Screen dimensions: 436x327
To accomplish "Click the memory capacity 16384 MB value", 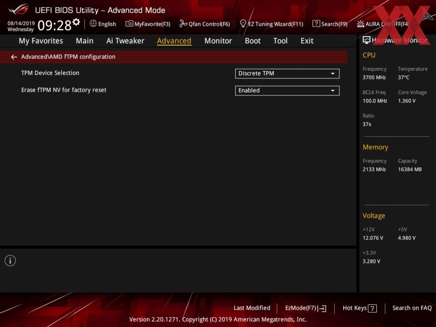I will pos(410,170).
